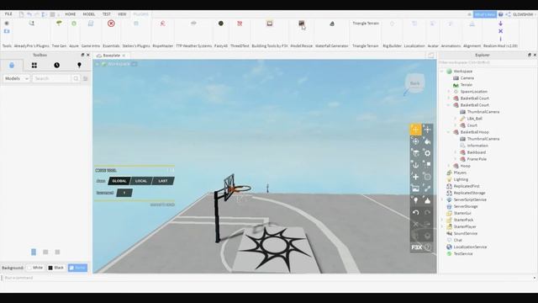The image size is (538, 303).
Task: Select the F3X Move tool
Action: click(x=415, y=130)
